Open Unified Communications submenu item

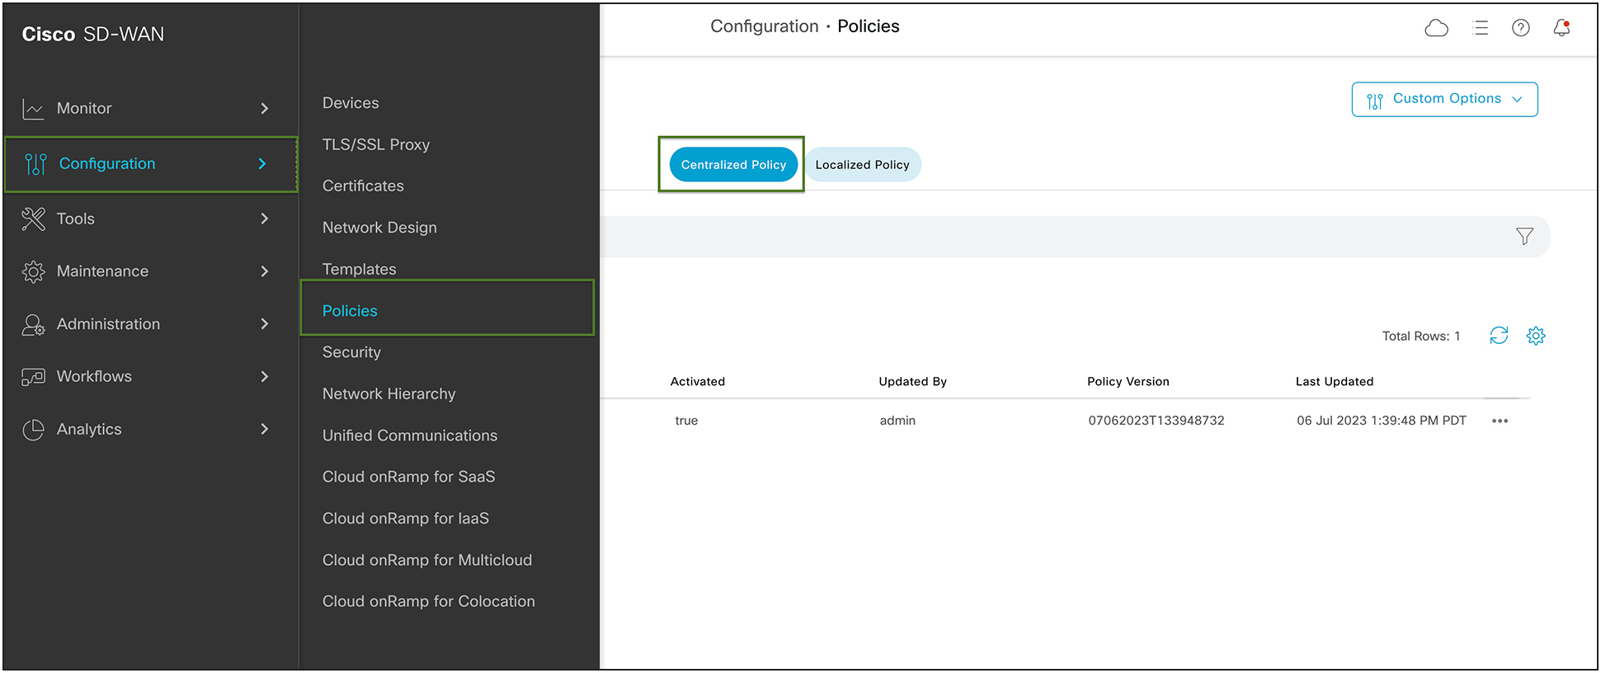point(410,435)
